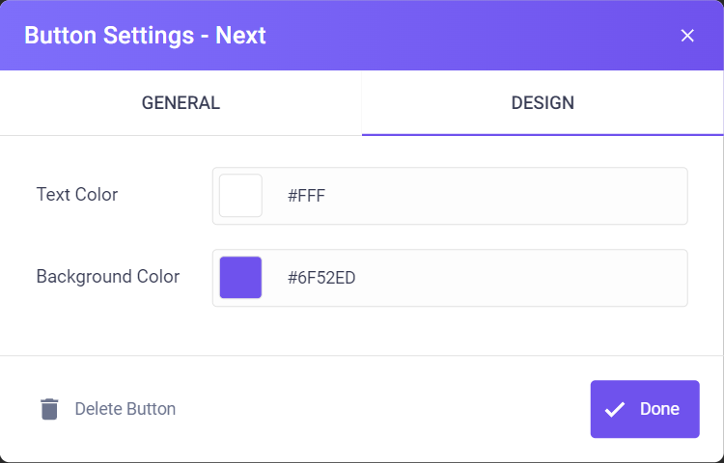Click blank area below Background Color row

[x=362, y=331]
